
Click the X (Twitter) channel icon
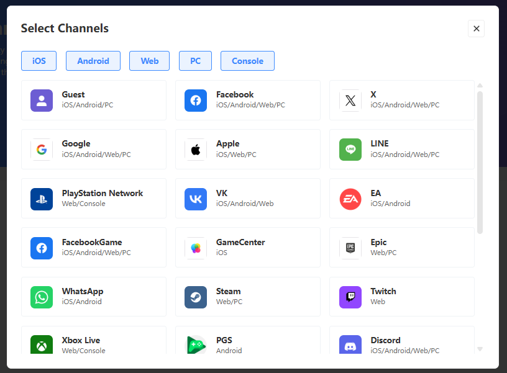coord(350,100)
